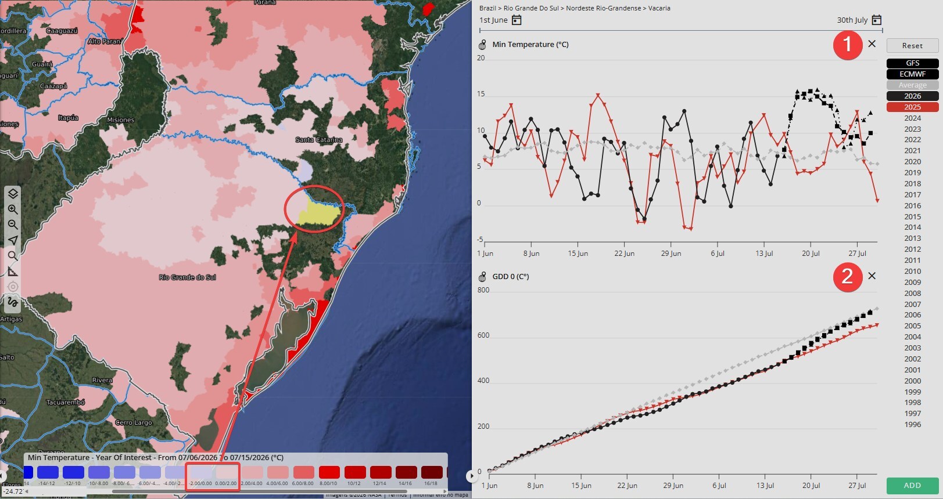943x499 pixels.
Task: Close the Min Temperature chart
Action: point(872,44)
